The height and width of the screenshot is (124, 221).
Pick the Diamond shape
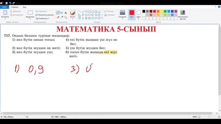83,15
